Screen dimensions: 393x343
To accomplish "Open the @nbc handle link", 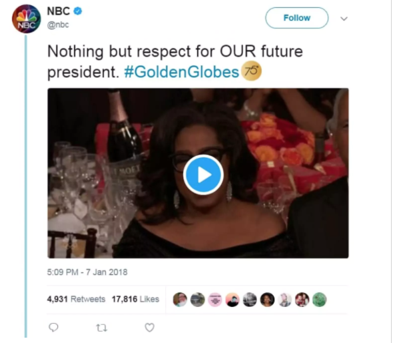I will pyautogui.click(x=58, y=25).
